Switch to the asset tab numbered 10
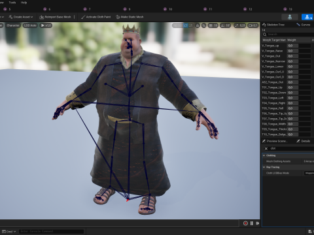The image size is (314, 235). [167, 9]
